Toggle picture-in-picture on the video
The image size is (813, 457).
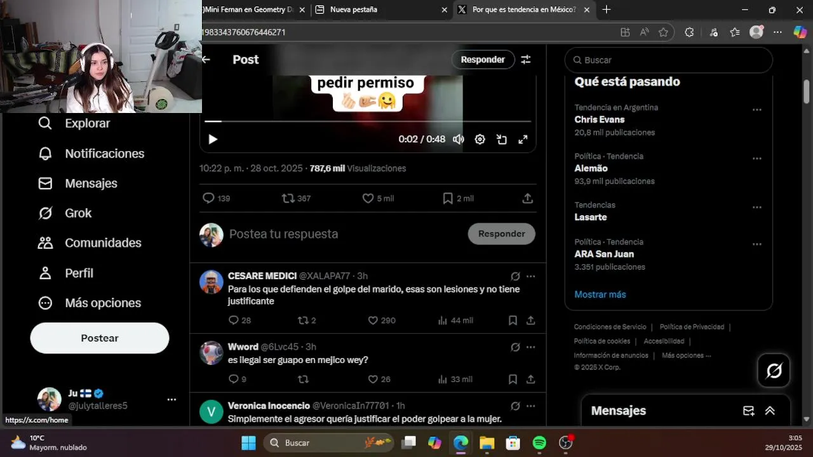coord(502,139)
